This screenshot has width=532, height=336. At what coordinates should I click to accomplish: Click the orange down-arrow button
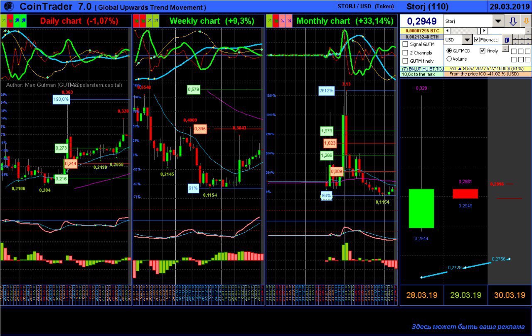click(526, 21)
